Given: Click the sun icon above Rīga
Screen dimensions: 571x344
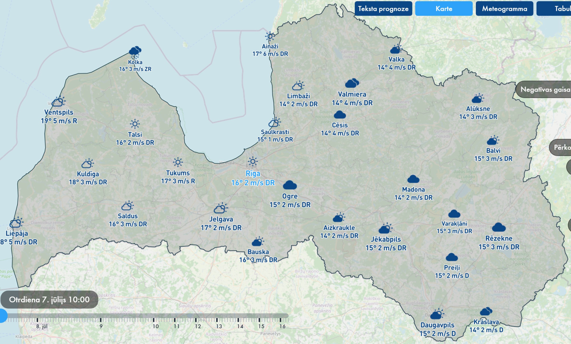Looking at the screenshot, I should tap(253, 161).
